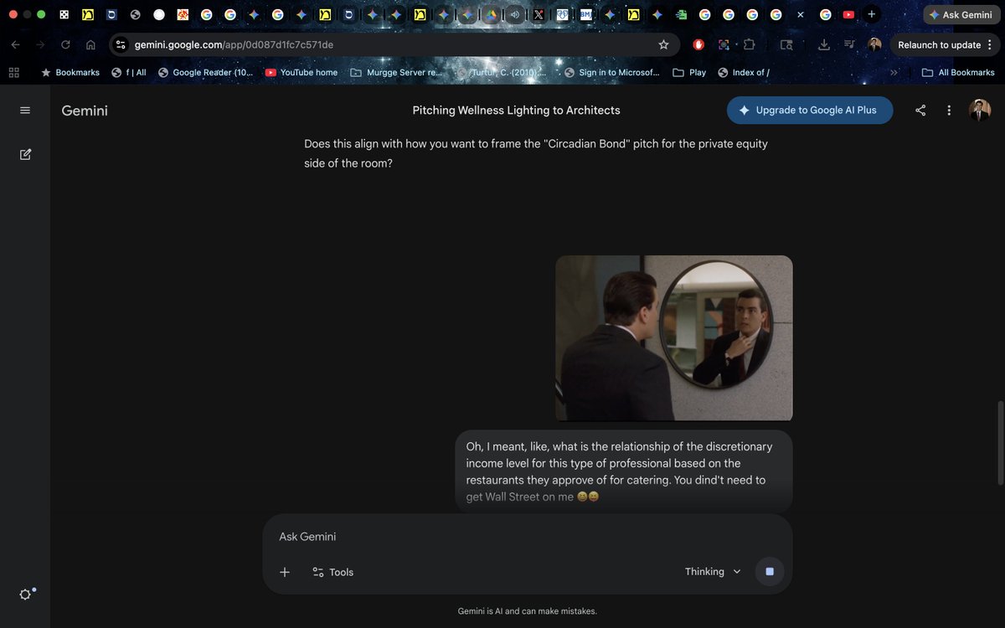Open the screenshot capture extension icon

pos(724,44)
